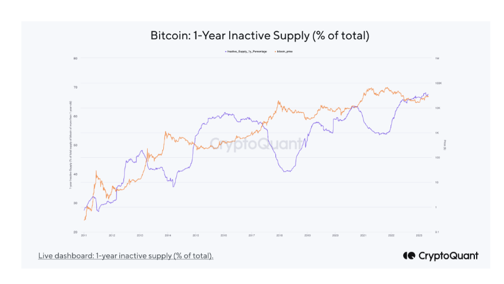Image resolution: width=504 pixels, height=284 pixels.
Task: Toggle the Inactive_Supply_1y_Percentage legend series
Action: (248, 52)
